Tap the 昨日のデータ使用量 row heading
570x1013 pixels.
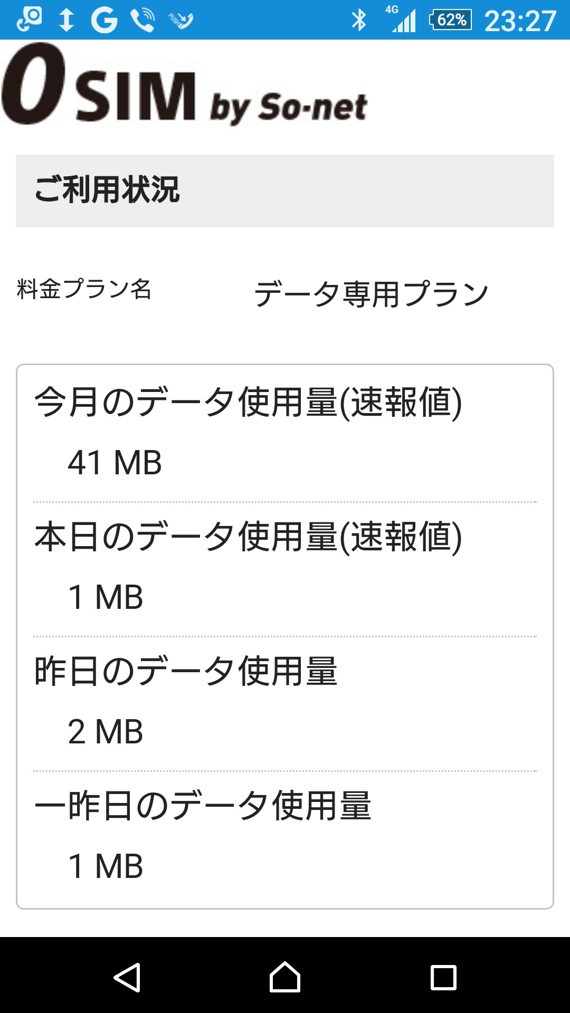(x=186, y=672)
